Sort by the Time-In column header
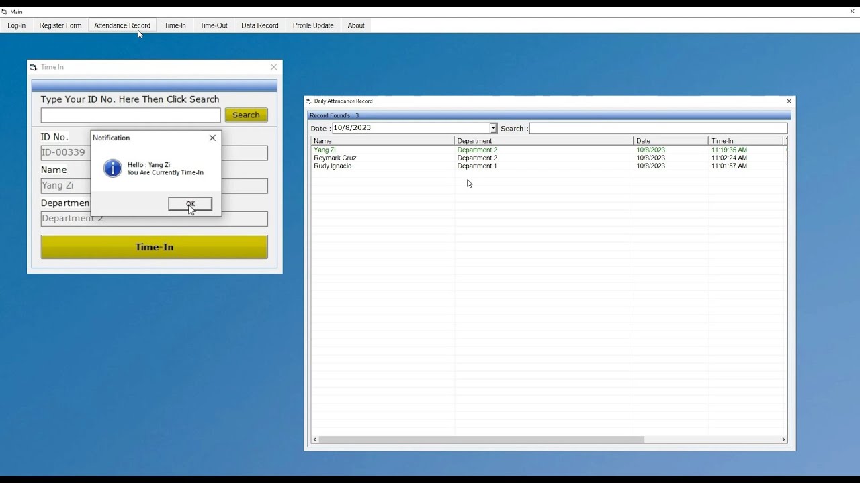The height and width of the screenshot is (483, 860). (746, 141)
